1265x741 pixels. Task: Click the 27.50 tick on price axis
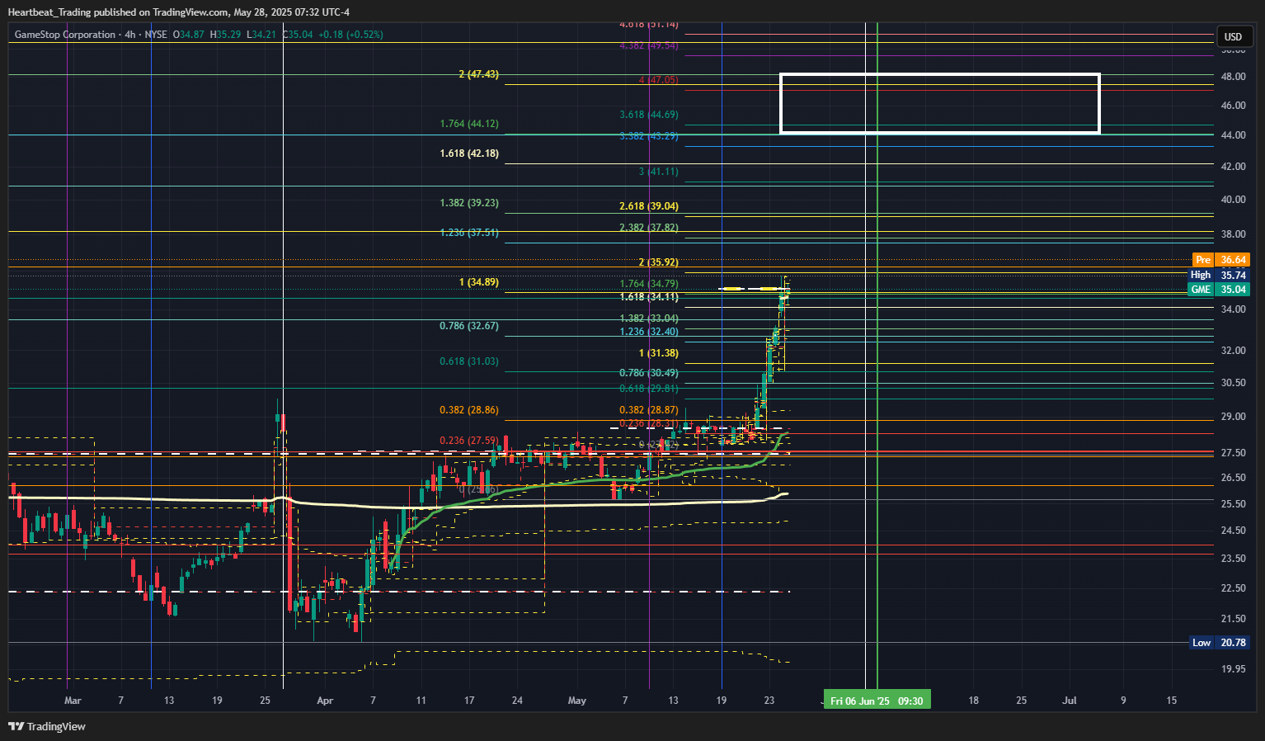(x=1233, y=453)
